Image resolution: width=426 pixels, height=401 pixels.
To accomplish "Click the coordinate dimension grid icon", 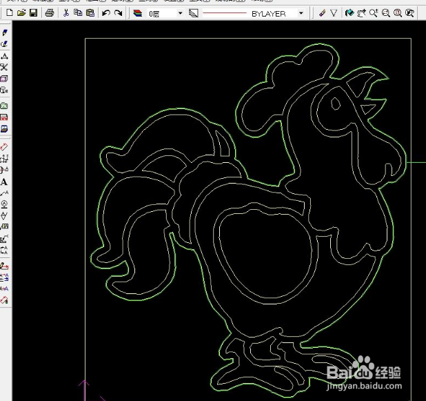I will click(4, 158).
